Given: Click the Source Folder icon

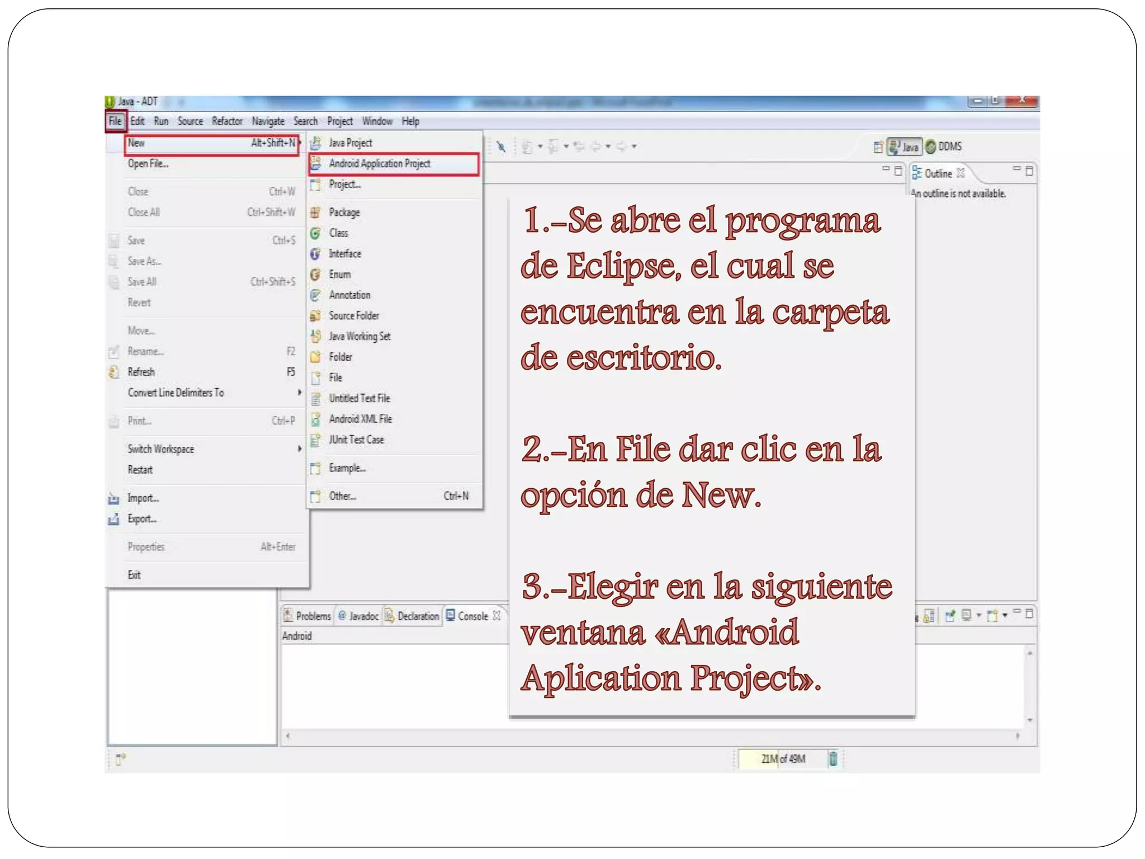Looking at the screenshot, I should 316,316.
